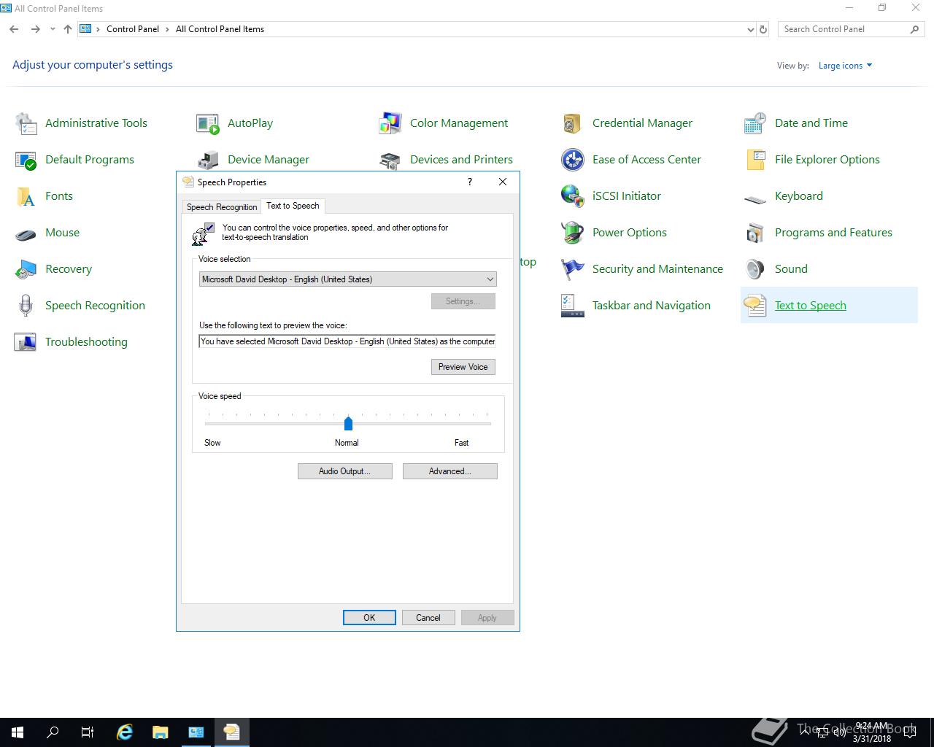Click the Speech Recognition link label
The width and height of the screenshot is (934, 747).
(x=95, y=306)
